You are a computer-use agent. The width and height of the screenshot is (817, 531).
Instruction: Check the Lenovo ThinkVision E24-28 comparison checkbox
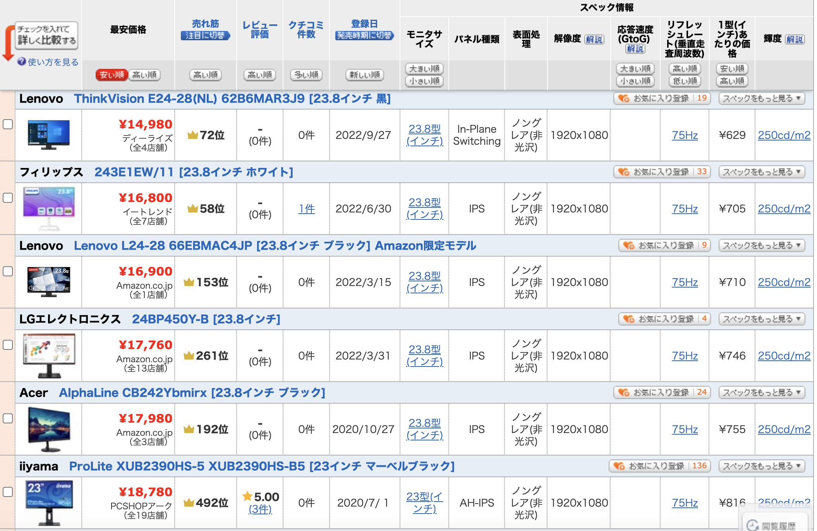click(8, 124)
